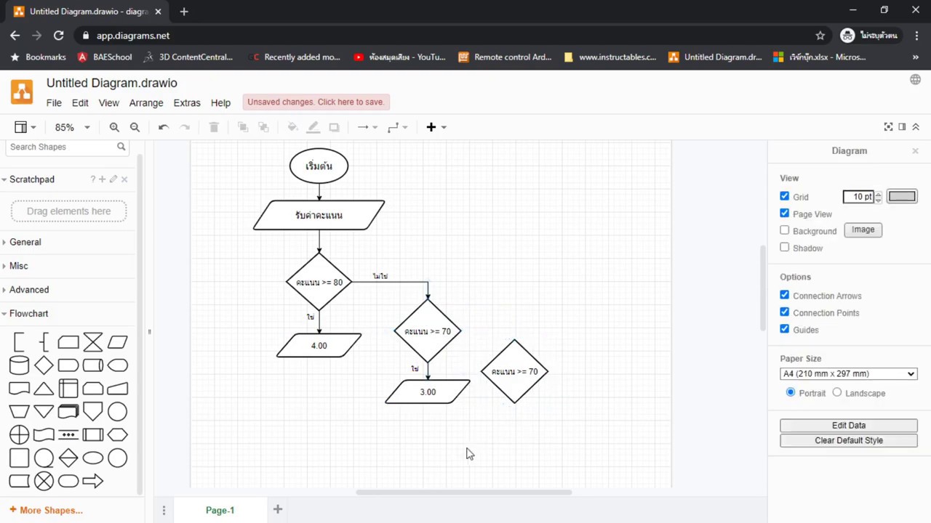
Task: Open the Connection arrow style dropdown
Action: 367,127
